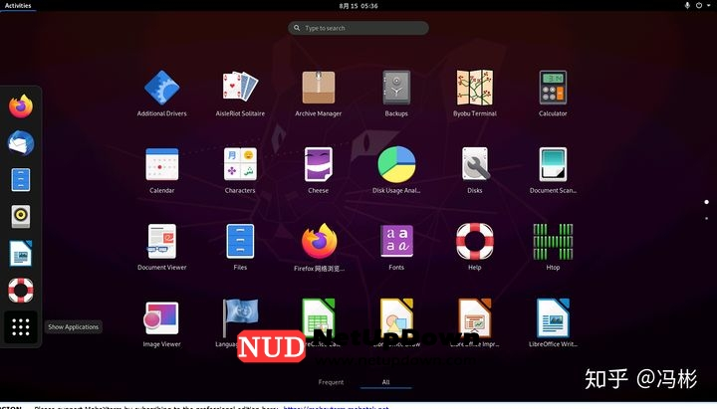Open the power system menu

point(701,6)
